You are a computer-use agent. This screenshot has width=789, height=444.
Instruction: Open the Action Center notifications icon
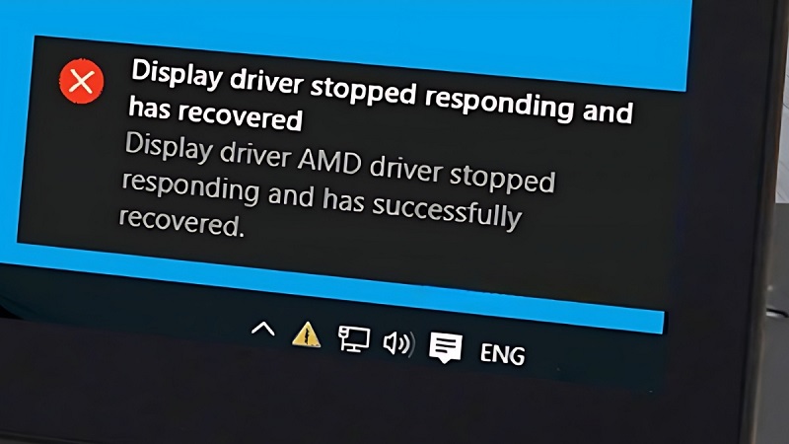446,348
